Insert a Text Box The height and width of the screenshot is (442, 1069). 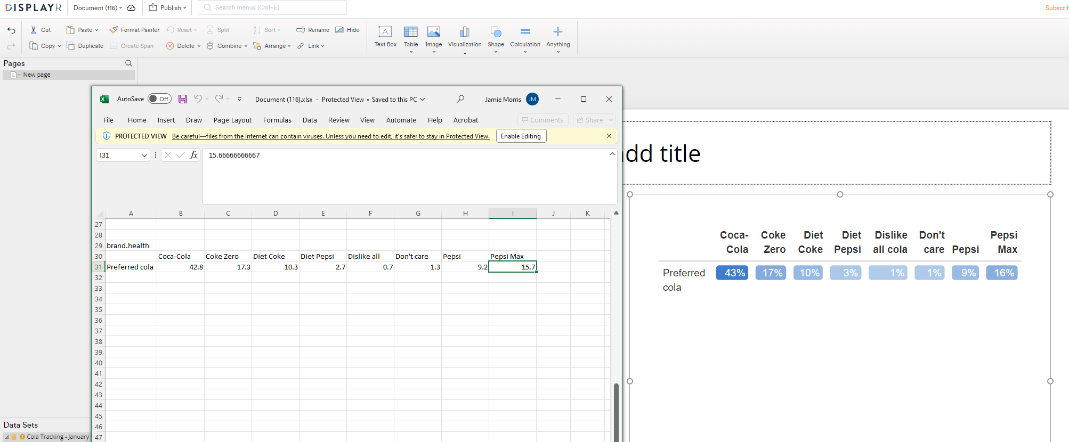[385, 37]
